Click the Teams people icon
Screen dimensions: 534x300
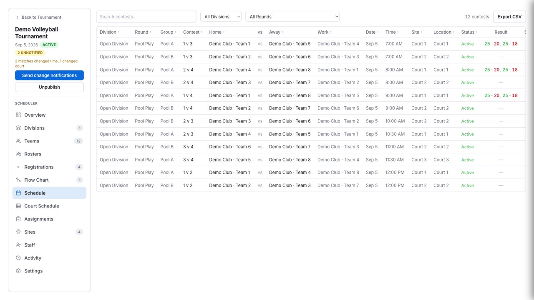[x=18, y=141]
